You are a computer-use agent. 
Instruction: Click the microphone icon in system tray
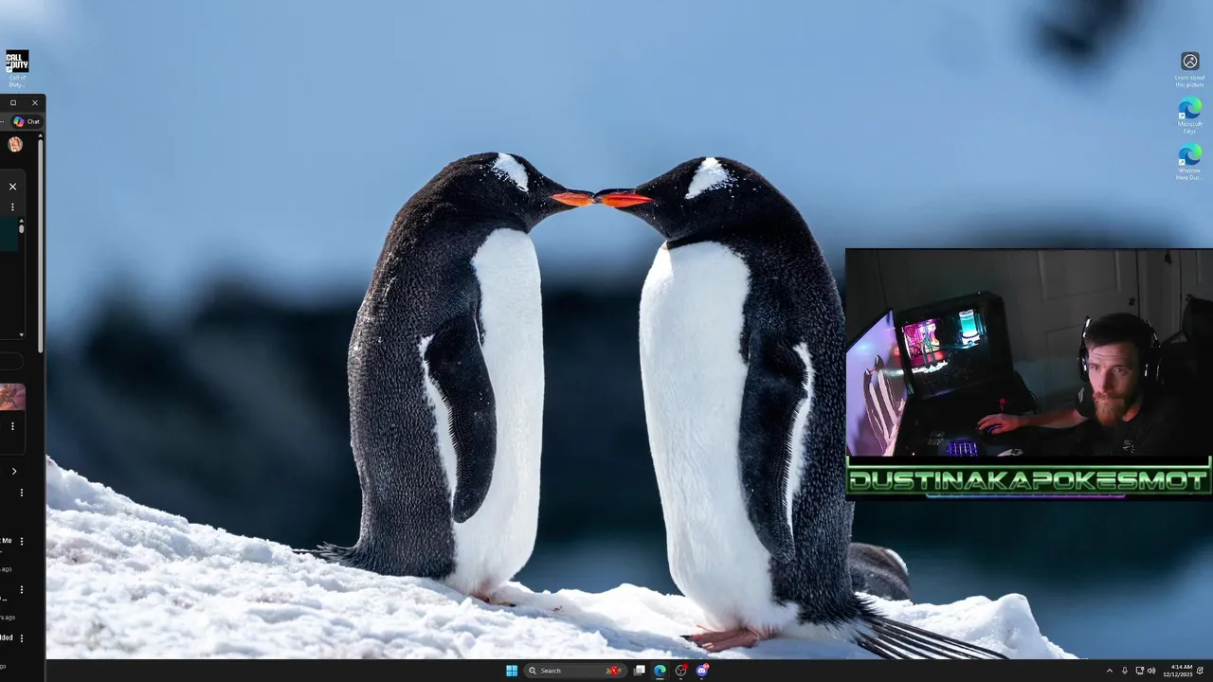[1125, 671]
